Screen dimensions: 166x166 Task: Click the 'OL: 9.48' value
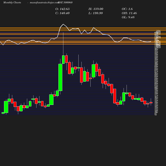(128, 17)
